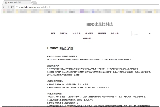Click the 非服務保固範圍 section heading
This screenshot has height=107, width=160.
click(x=55, y=81)
